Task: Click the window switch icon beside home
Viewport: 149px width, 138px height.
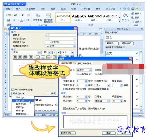Action: [125, 9]
